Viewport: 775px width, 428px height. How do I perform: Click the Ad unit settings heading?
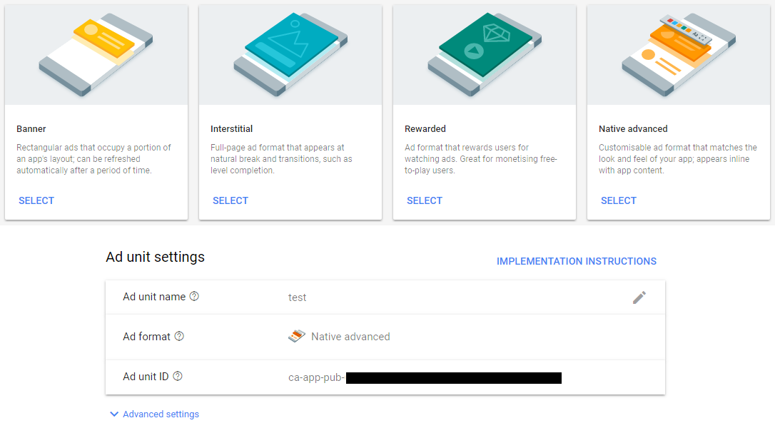coord(155,257)
